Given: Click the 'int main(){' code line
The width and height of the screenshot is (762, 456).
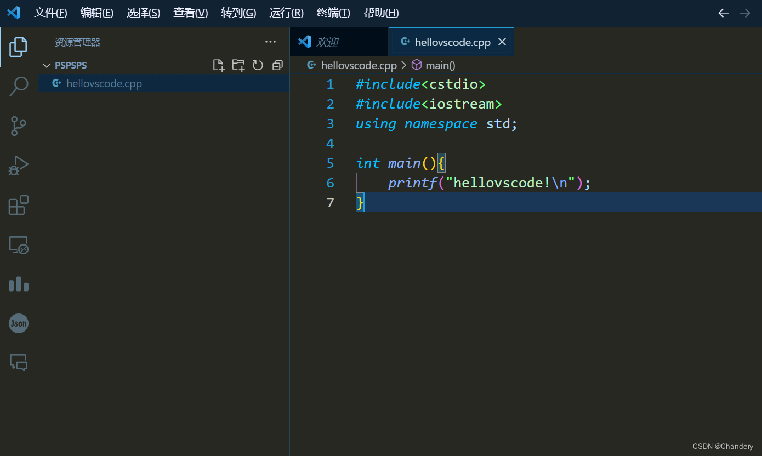Looking at the screenshot, I should (401, 163).
